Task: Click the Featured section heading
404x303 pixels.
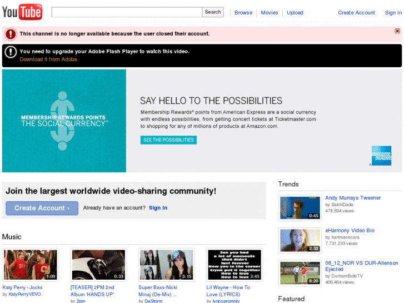Action: pos(291,299)
